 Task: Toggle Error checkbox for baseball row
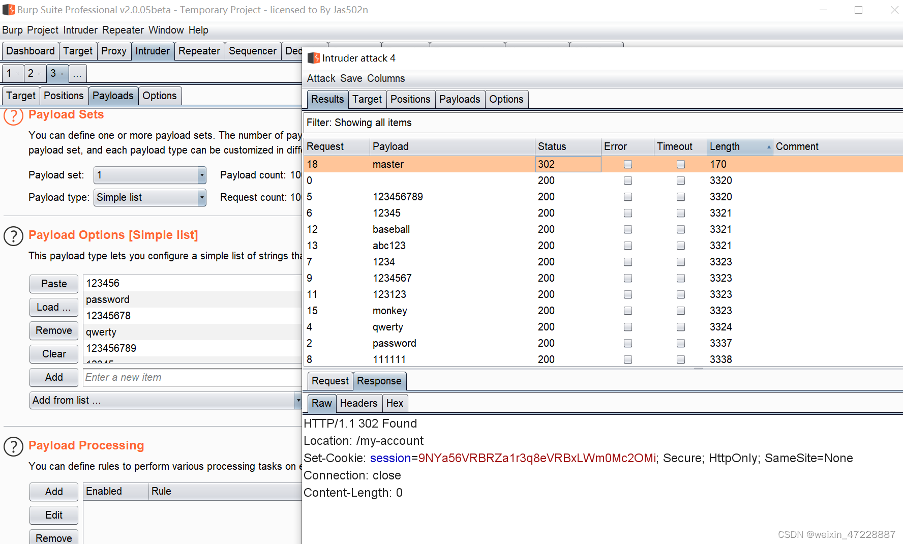pos(628,229)
